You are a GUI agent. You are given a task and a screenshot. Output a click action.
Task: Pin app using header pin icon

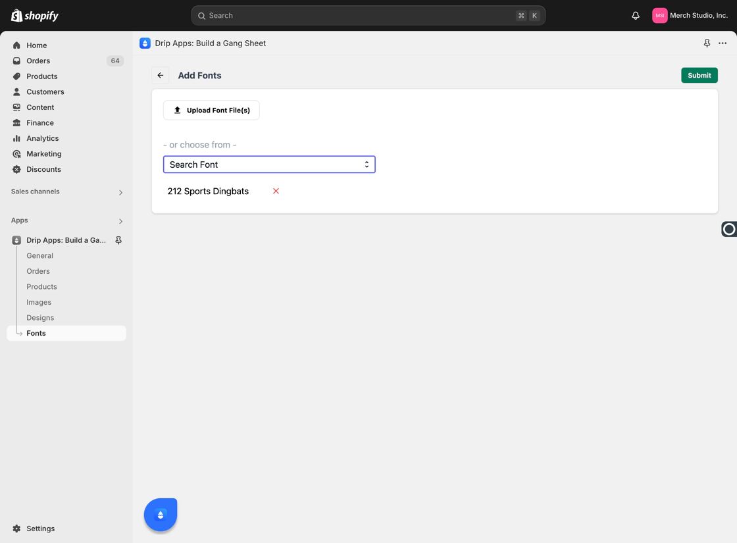tap(707, 43)
